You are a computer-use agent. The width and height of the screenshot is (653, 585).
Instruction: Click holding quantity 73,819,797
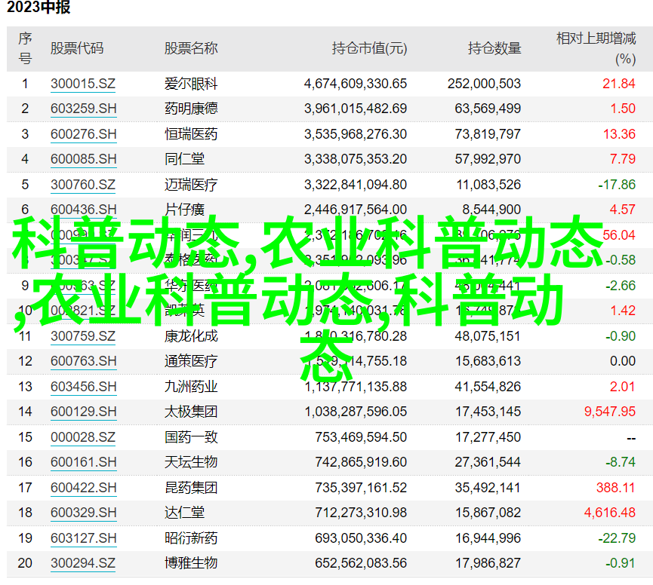point(488,134)
